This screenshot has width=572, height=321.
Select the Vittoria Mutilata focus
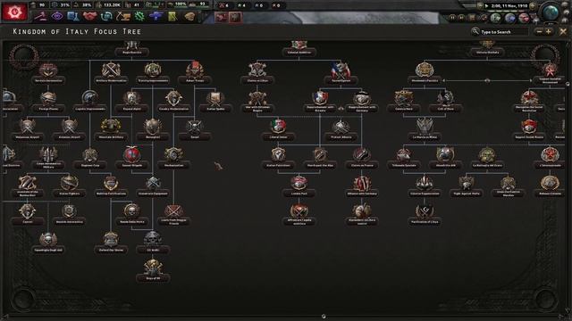[487, 48]
